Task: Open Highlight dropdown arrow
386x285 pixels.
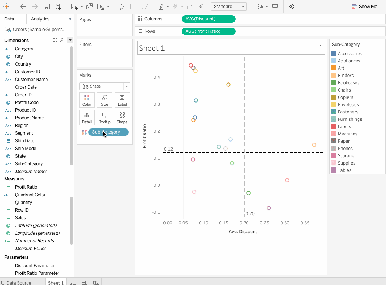Action: click(168, 7)
